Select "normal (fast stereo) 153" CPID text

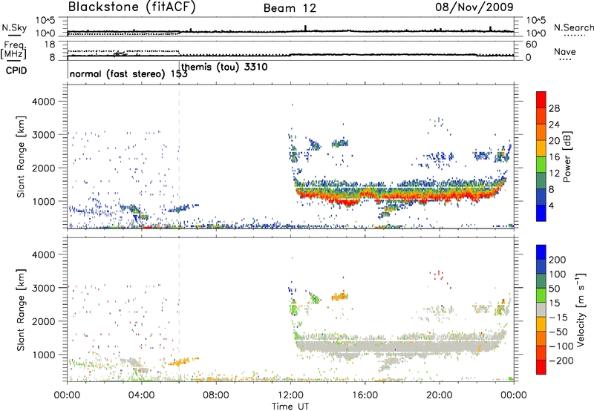[128, 73]
